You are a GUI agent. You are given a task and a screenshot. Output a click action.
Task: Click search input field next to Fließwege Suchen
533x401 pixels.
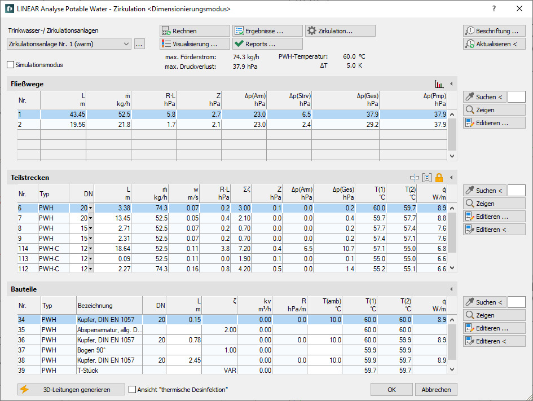click(516, 97)
